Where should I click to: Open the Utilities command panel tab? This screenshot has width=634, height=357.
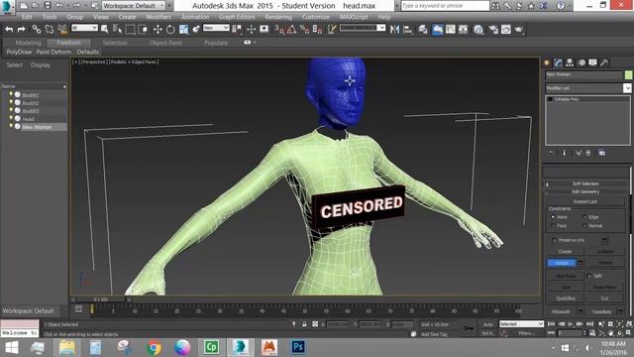604,62
